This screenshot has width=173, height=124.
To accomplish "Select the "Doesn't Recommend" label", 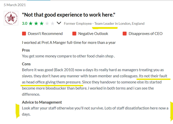I will click(x=45, y=34).
